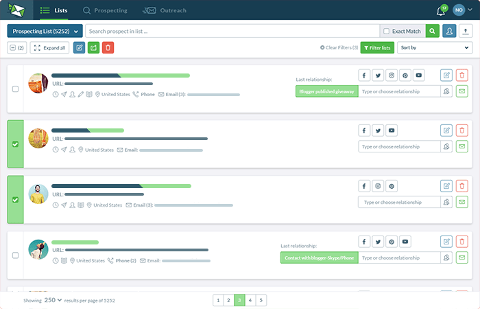Uncheck the second prospect's checkbox

pos(15,144)
